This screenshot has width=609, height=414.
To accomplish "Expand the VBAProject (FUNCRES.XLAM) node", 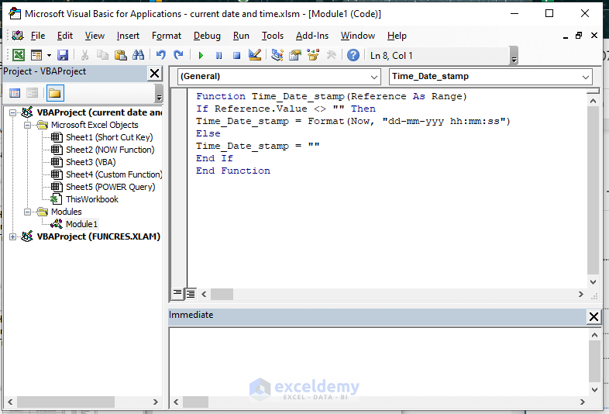I will point(13,236).
